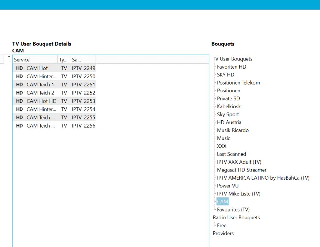Click the HD icon beside CAM Teich 1

19,85
